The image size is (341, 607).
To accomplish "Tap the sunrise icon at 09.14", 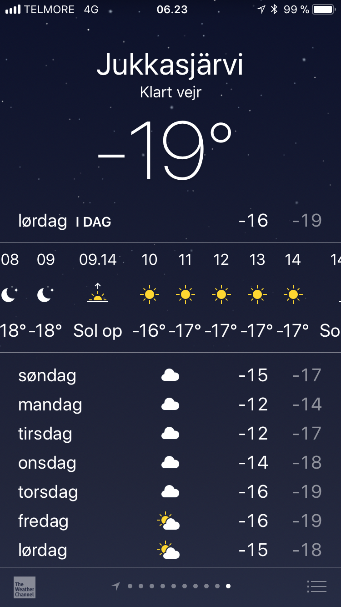I will [98, 293].
